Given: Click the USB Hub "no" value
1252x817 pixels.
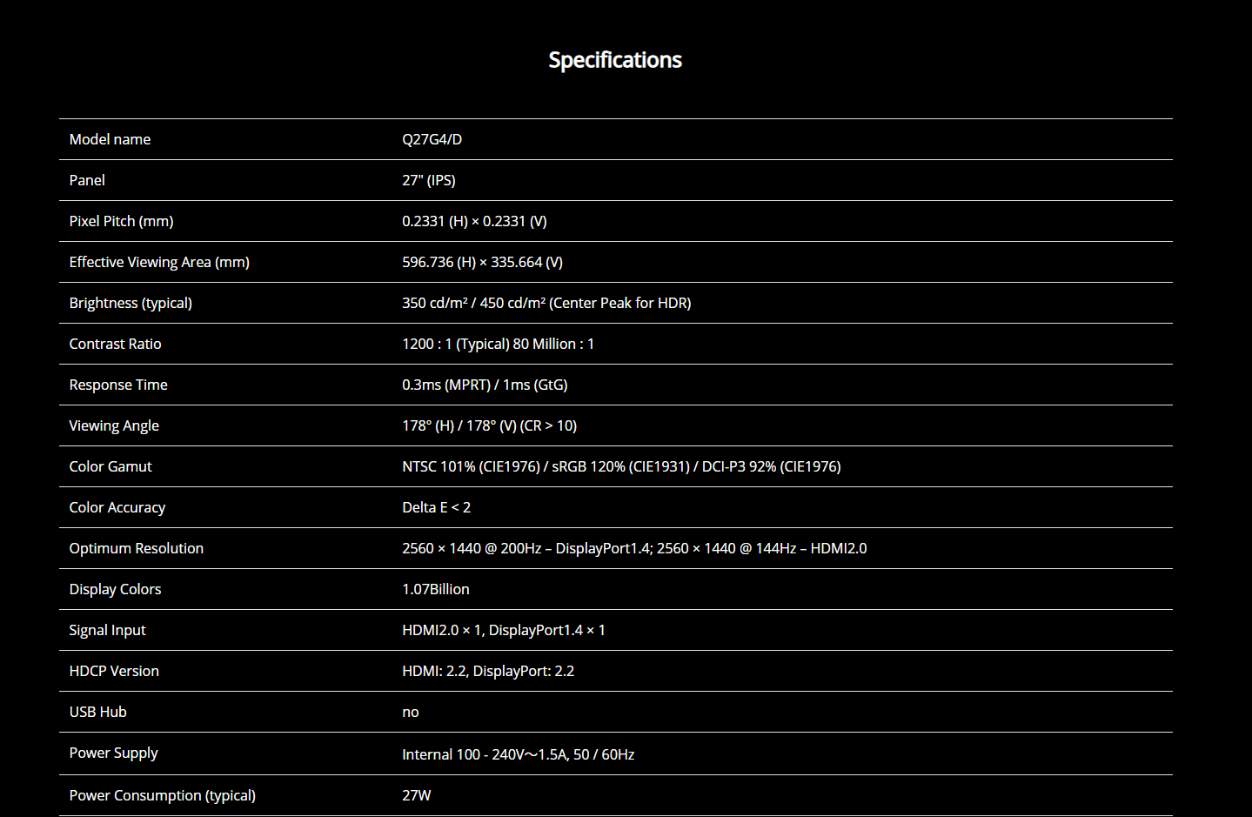Looking at the screenshot, I should point(410,712).
